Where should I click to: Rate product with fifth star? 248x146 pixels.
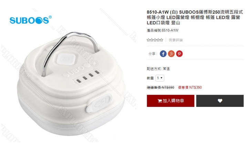tap(161, 40)
